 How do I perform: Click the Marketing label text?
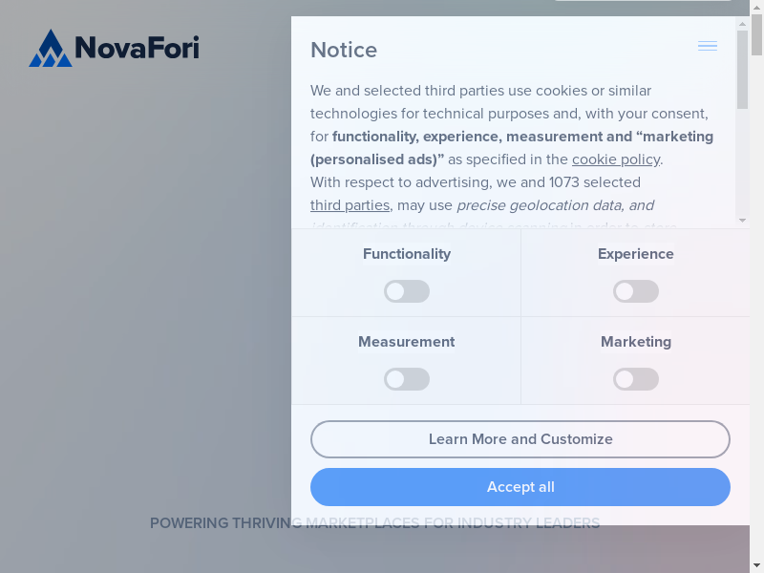point(636,342)
